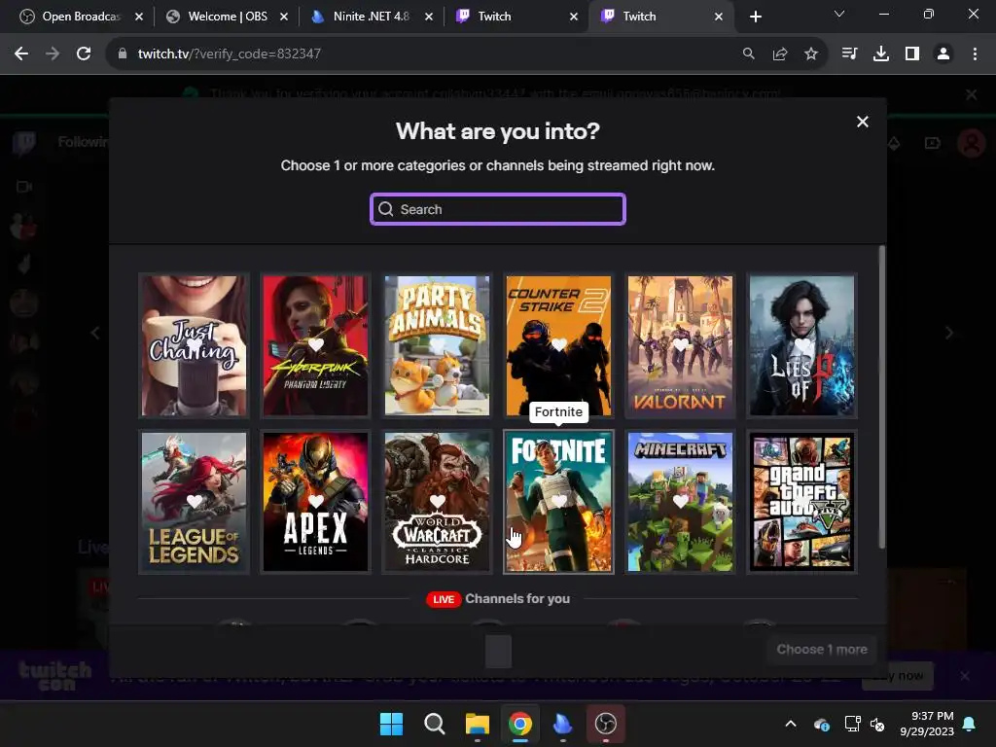The height and width of the screenshot is (747, 996).
Task: Open the clock and calendar
Action: point(927,724)
